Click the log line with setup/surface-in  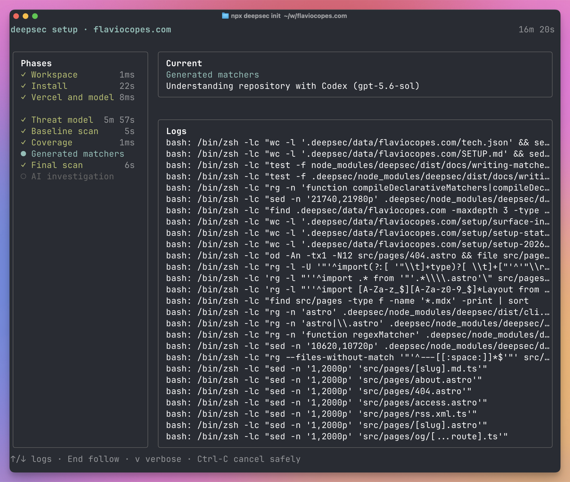click(358, 222)
